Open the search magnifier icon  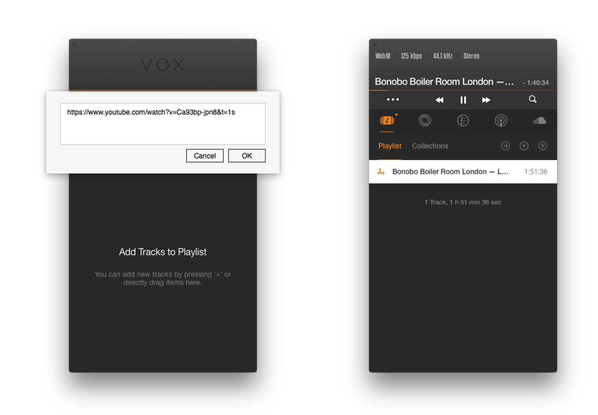click(533, 99)
